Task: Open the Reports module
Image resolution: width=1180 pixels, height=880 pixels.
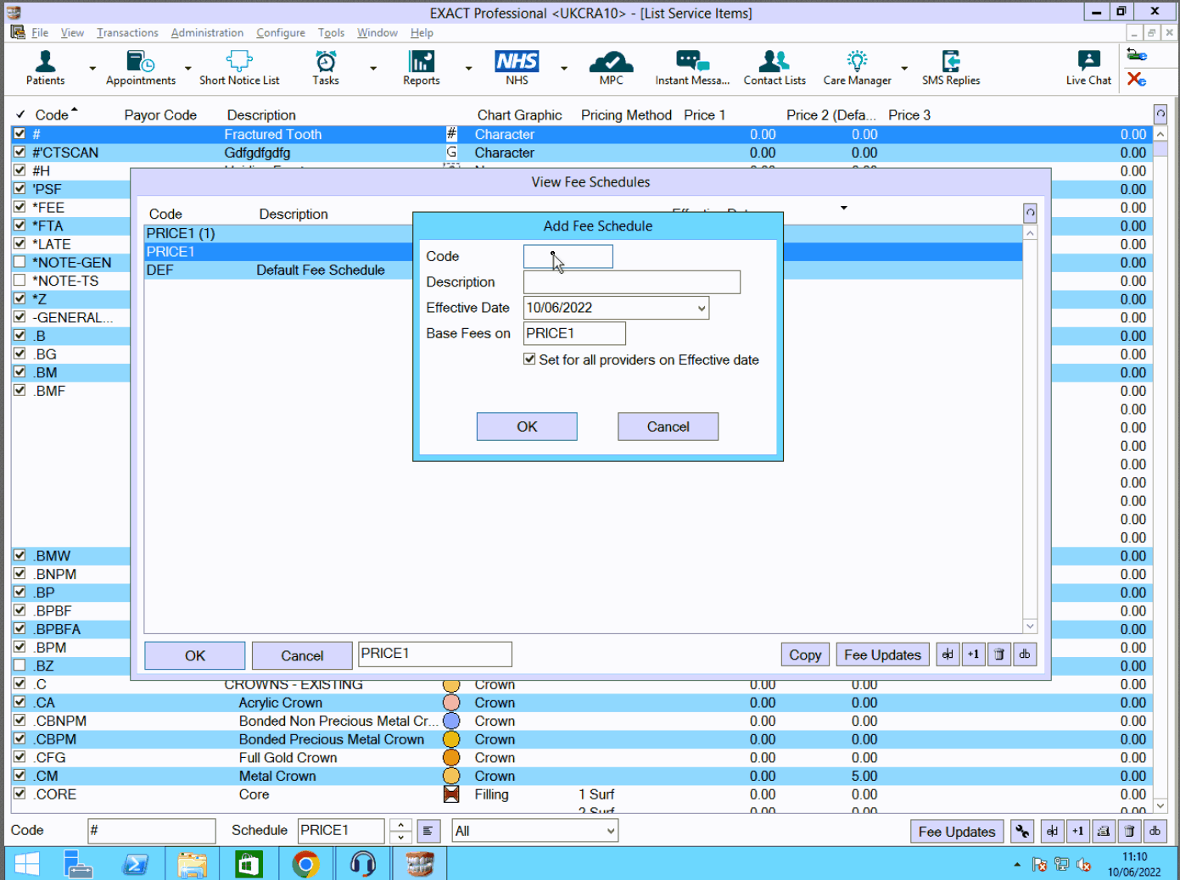Action: click(421, 68)
